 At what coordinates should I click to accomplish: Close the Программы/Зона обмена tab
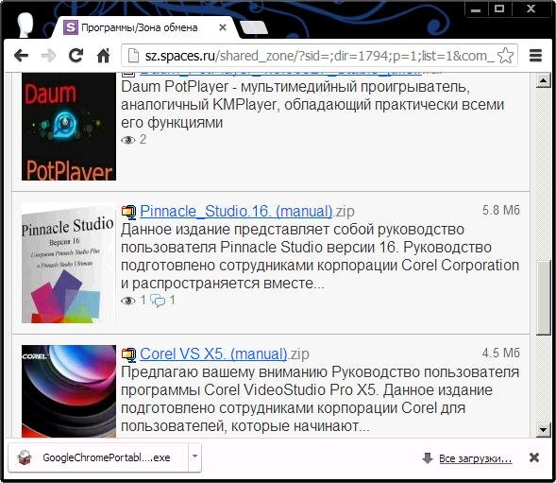223,27
